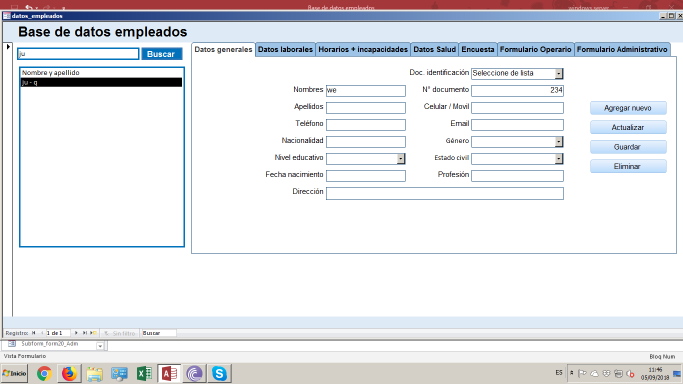
Task: Click Show Desktop icon by the clock
Action: [677, 373]
